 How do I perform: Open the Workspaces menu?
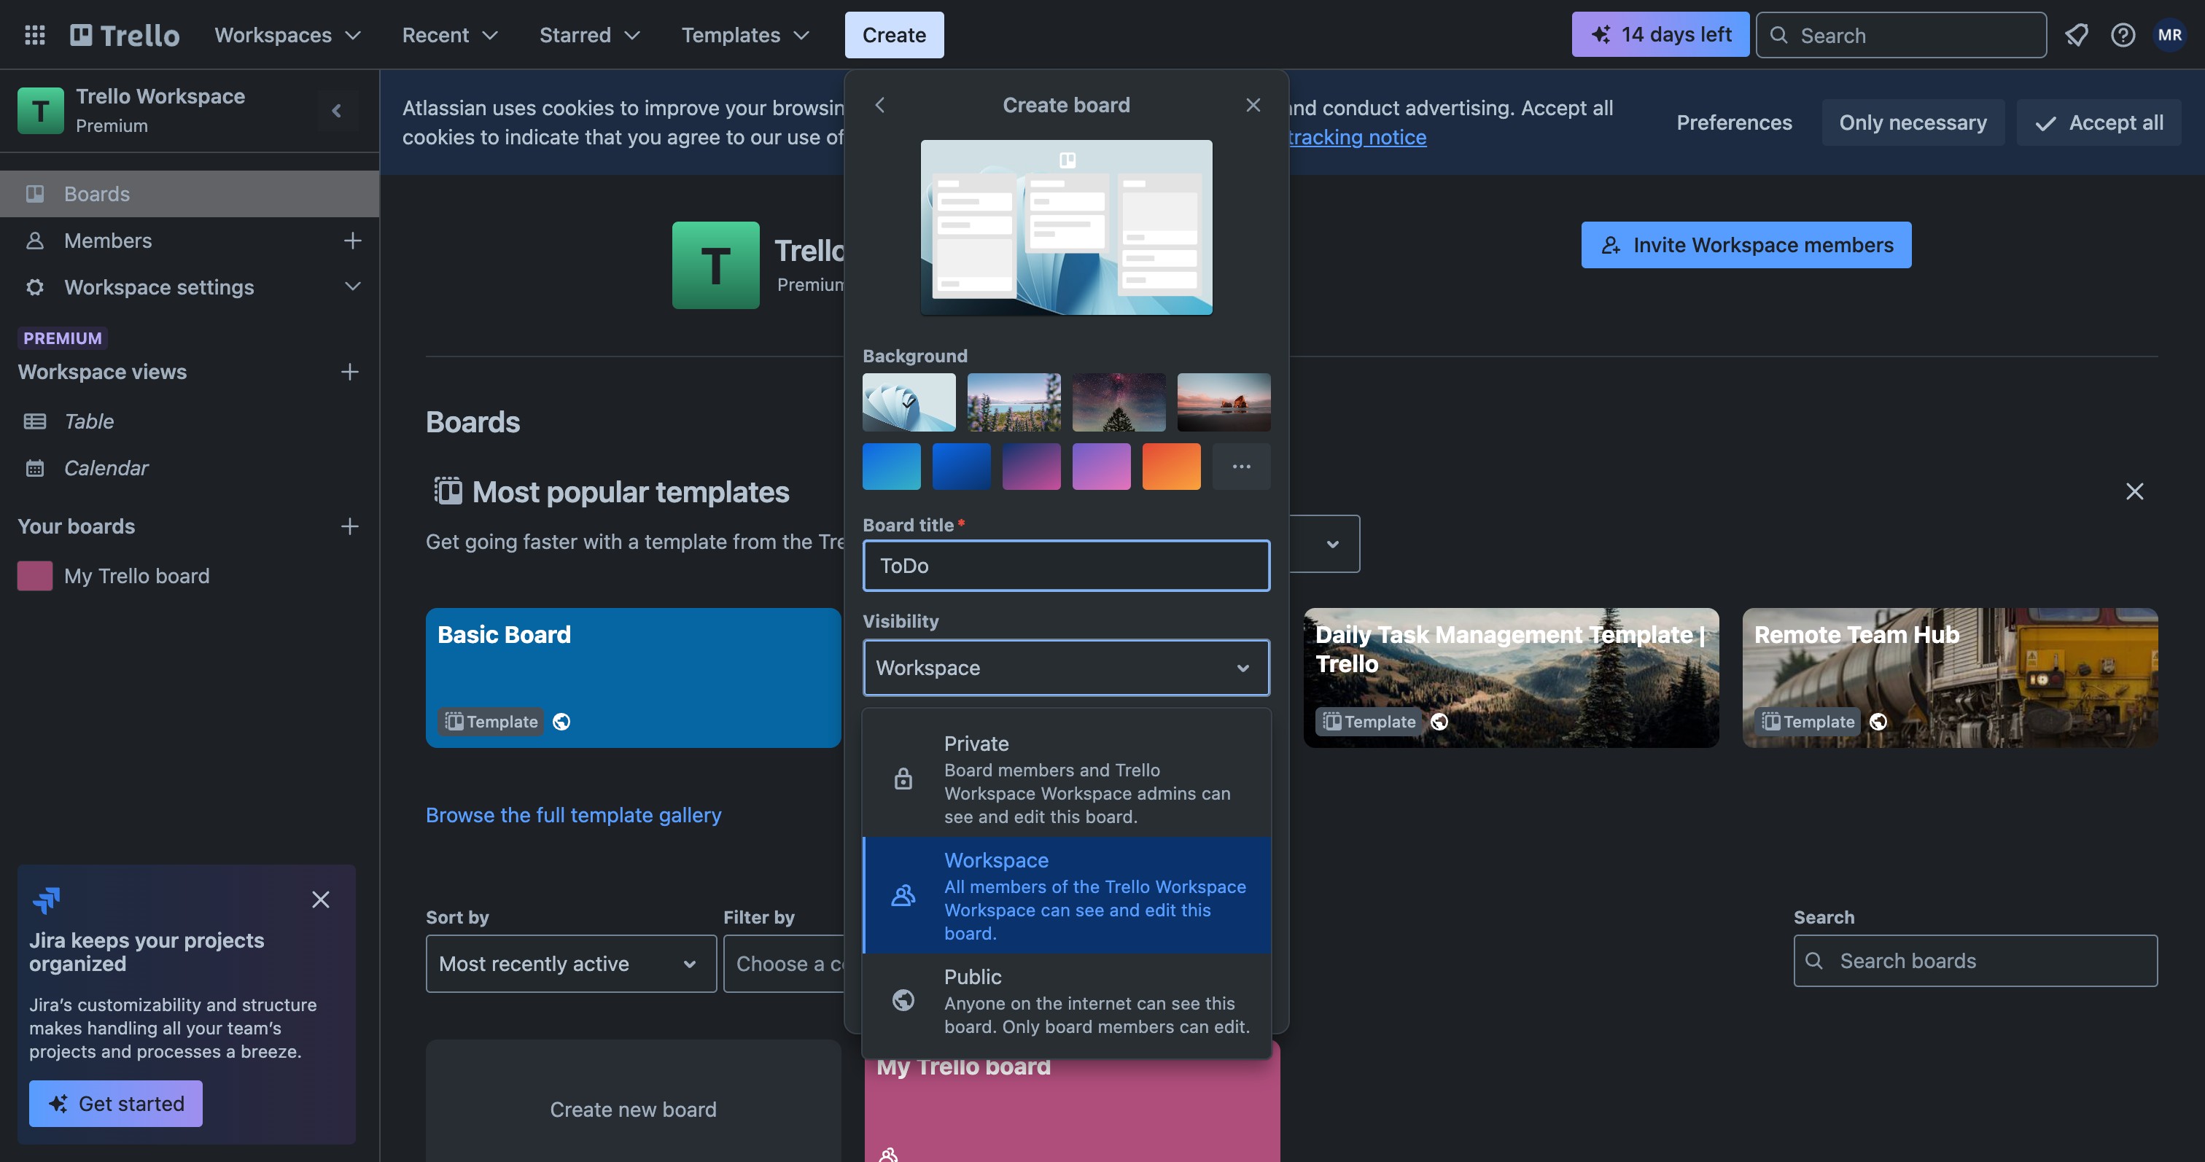tap(287, 35)
